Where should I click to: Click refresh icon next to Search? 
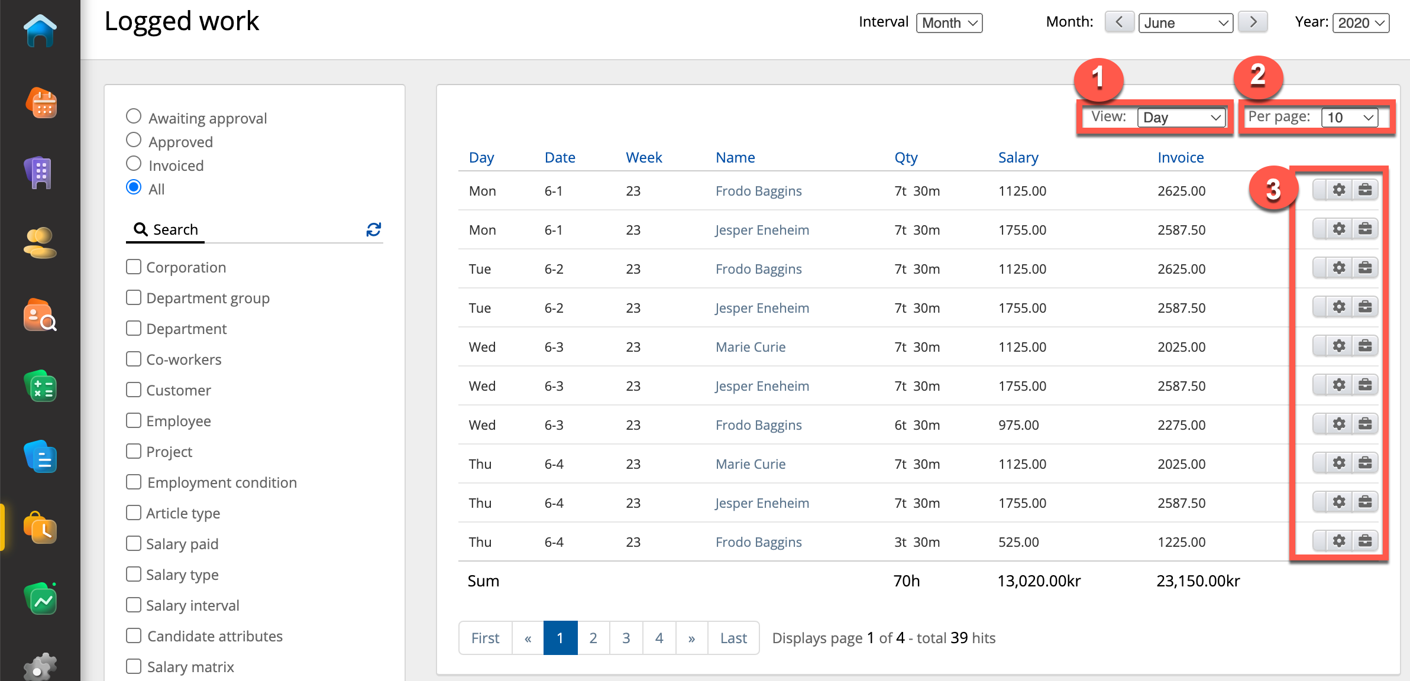pos(373,229)
